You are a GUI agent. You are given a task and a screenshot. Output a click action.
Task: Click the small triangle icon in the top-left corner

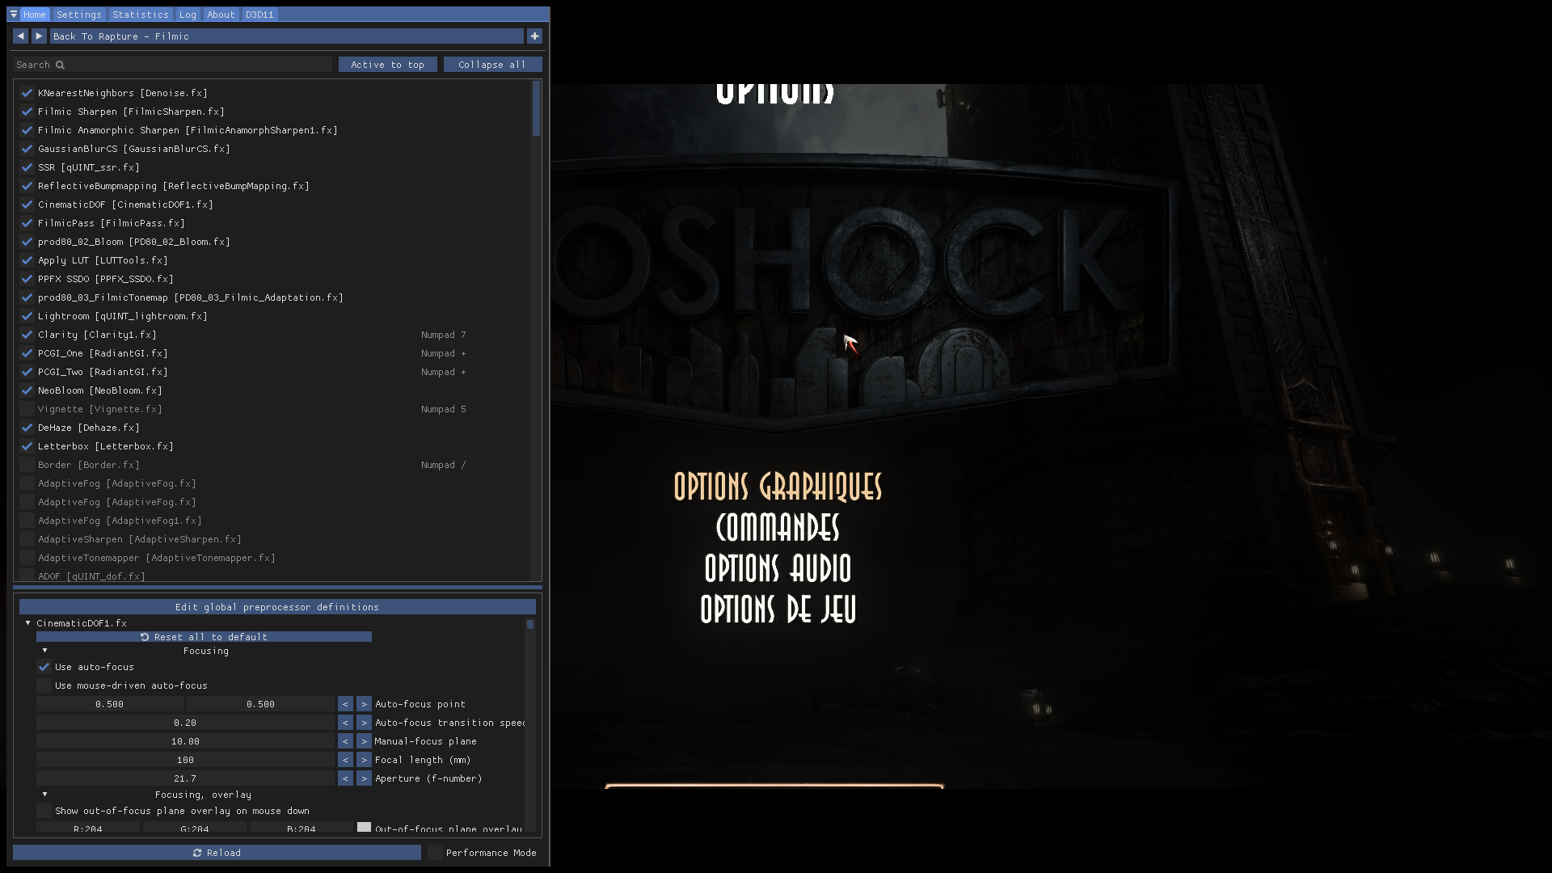tap(13, 14)
